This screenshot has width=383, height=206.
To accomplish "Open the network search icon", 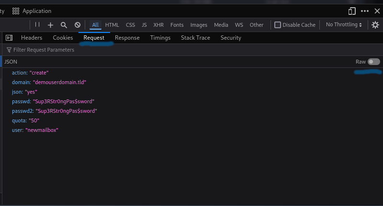I will pyautogui.click(x=64, y=25).
